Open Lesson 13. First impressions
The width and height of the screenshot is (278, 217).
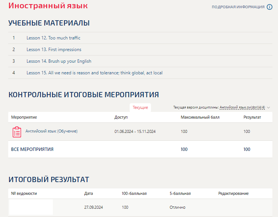coord(54,50)
